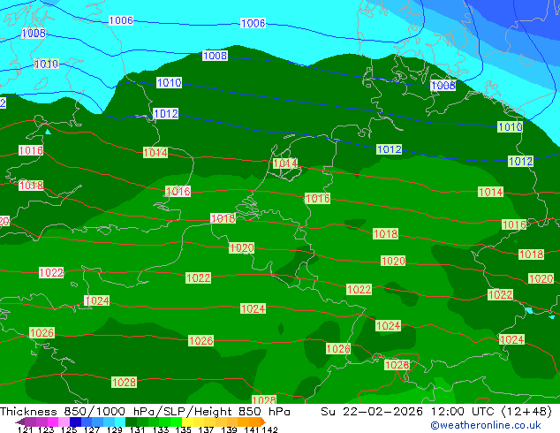Click legend value 141
This screenshot has width=560, height=433.
pyautogui.click(x=252, y=429)
